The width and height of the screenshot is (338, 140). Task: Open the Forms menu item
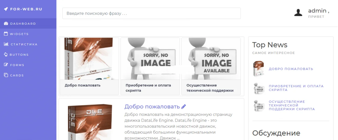pos(28,65)
